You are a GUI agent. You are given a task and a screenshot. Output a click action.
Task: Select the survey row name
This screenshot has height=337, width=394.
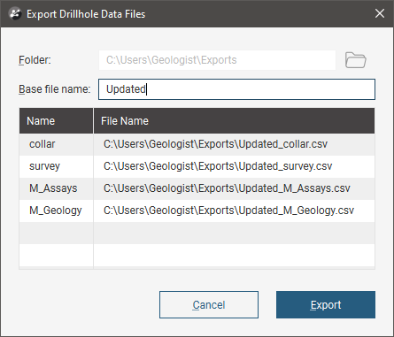tap(44, 166)
